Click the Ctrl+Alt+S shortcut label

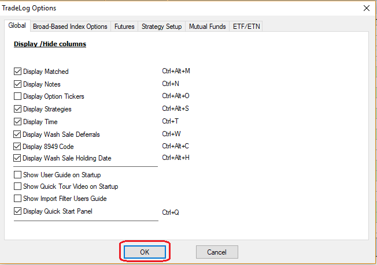(176, 109)
